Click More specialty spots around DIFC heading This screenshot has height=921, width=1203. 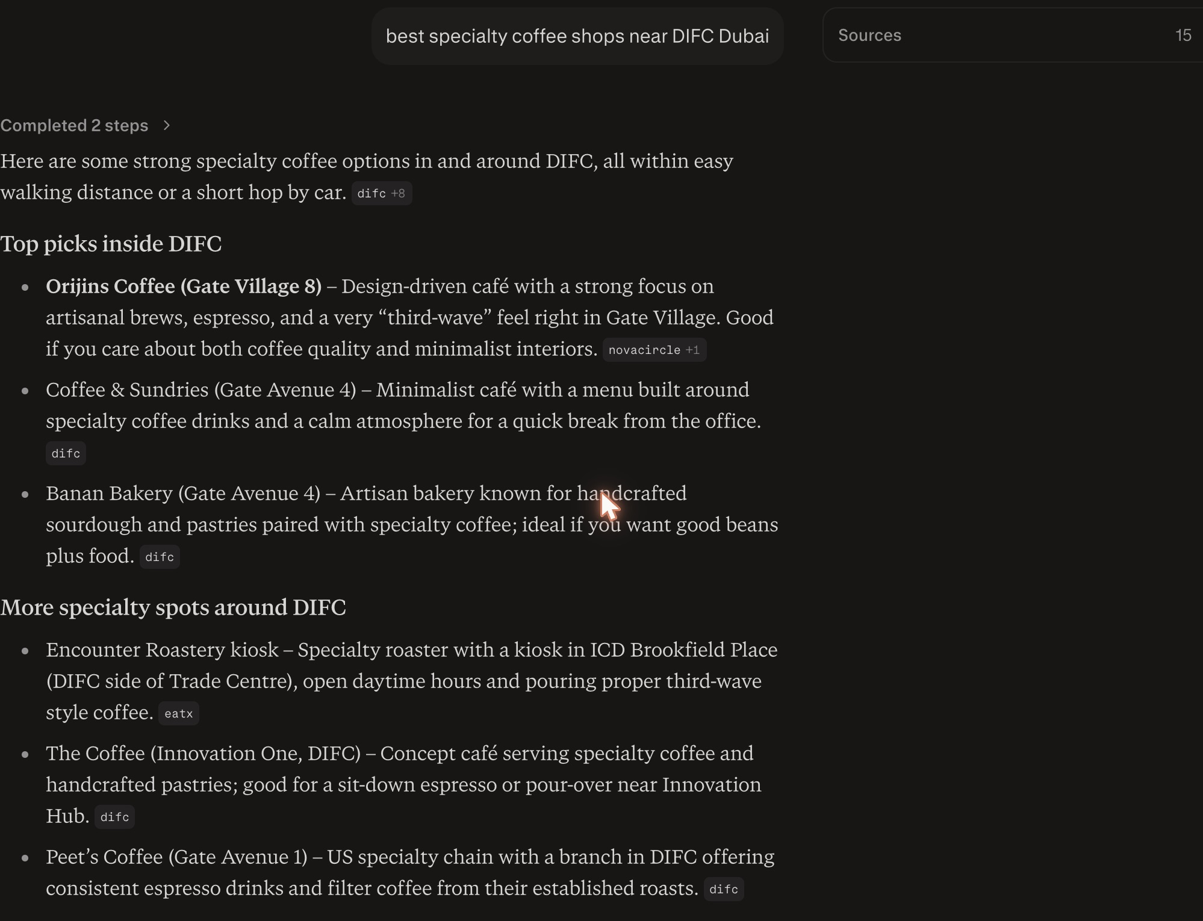tap(173, 607)
